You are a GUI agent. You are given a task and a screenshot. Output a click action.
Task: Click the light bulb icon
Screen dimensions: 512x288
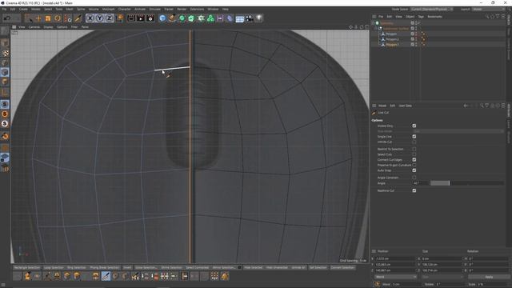(x=259, y=18)
